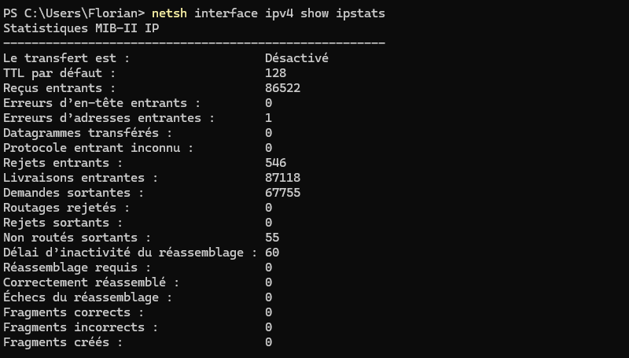The image size is (629, 358).
Task: Click the 'Reçus entrants' value 86522
Action: 282,88
